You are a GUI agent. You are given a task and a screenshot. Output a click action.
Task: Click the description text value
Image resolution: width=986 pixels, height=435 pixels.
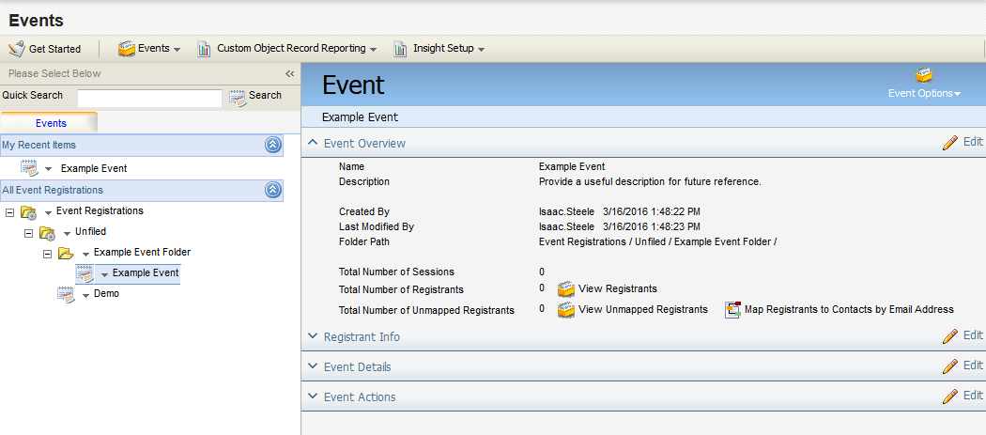650,182
